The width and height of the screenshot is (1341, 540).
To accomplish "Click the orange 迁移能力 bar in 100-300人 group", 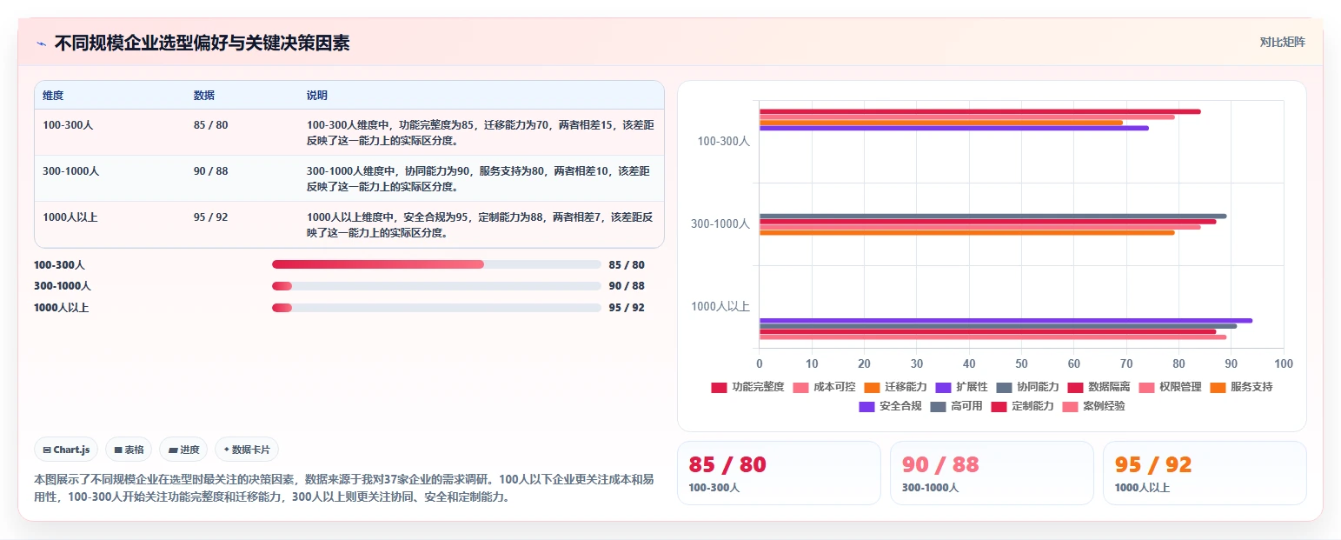I will click(x=941, y=123).
